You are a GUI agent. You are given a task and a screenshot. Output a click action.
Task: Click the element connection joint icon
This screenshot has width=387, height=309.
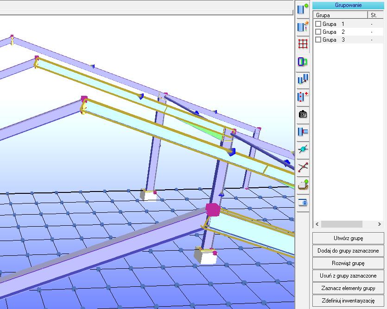[303, 131]
